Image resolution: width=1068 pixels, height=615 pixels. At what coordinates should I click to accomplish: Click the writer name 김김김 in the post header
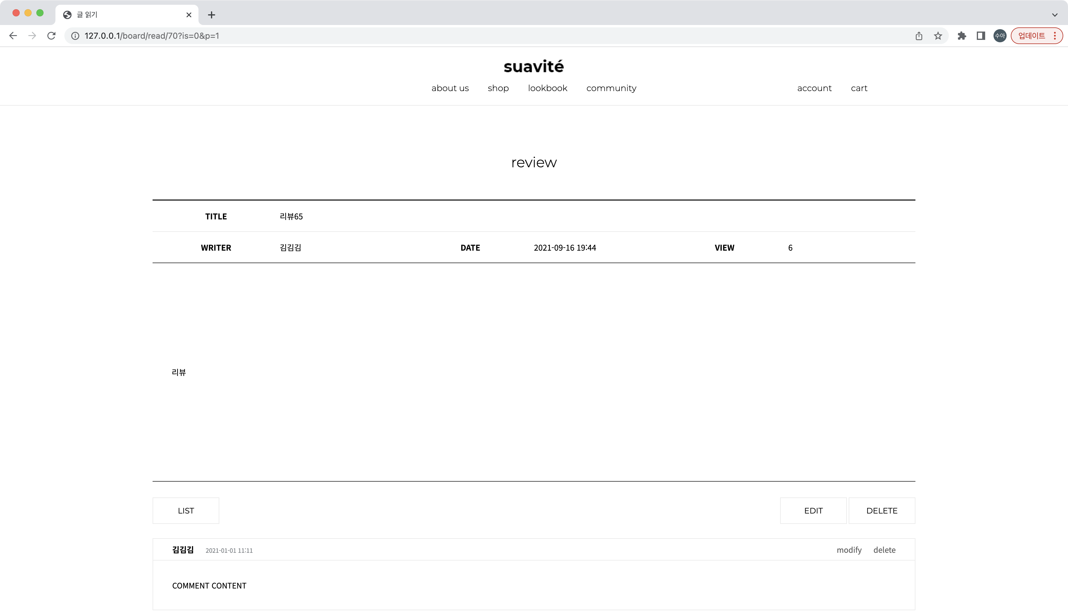pyautogui.click(x=291, y=248)
